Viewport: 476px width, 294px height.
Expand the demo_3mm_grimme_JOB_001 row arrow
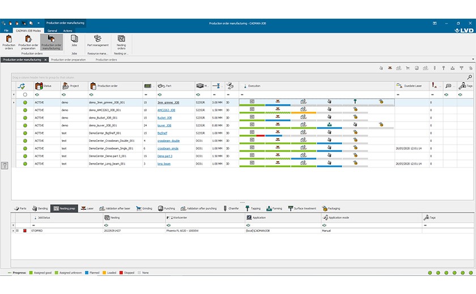(x=14, y=102)
